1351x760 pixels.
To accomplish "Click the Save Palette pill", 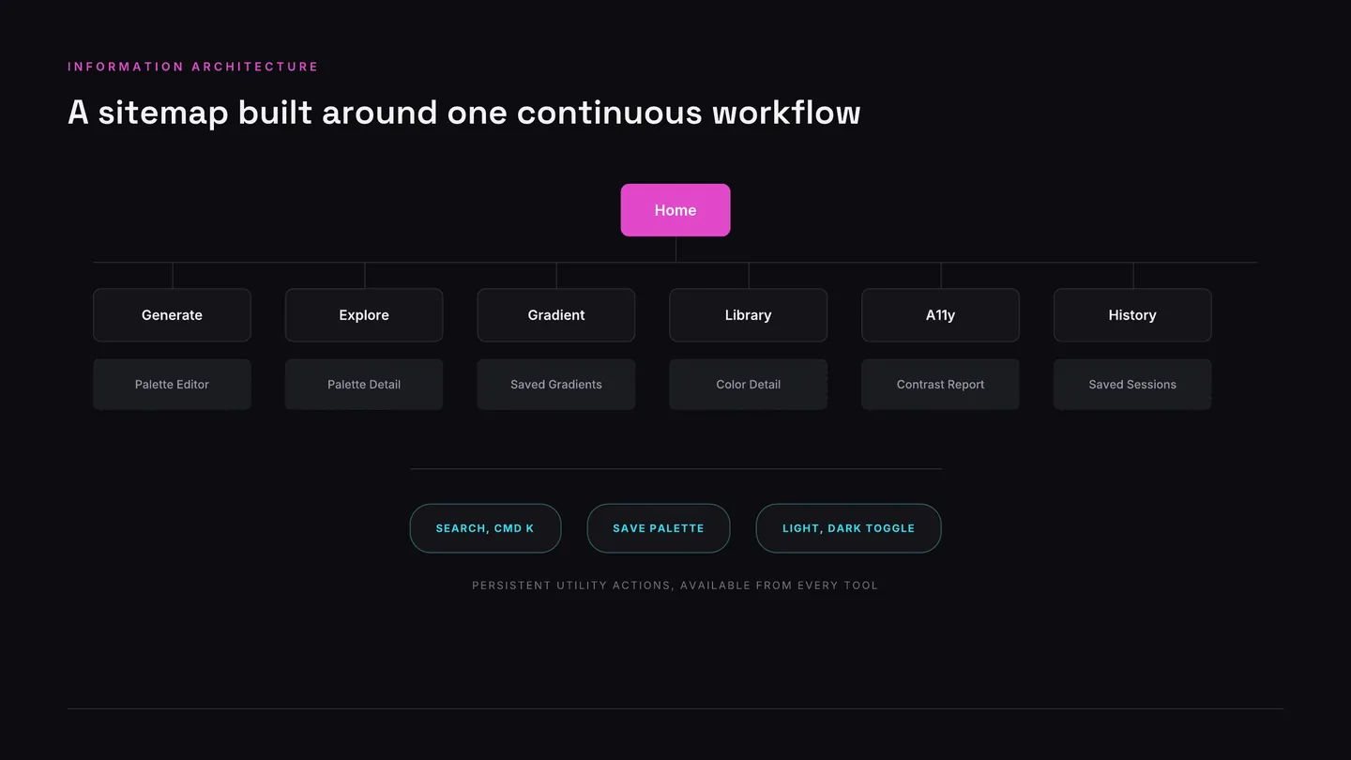I will tap(659, 528).
